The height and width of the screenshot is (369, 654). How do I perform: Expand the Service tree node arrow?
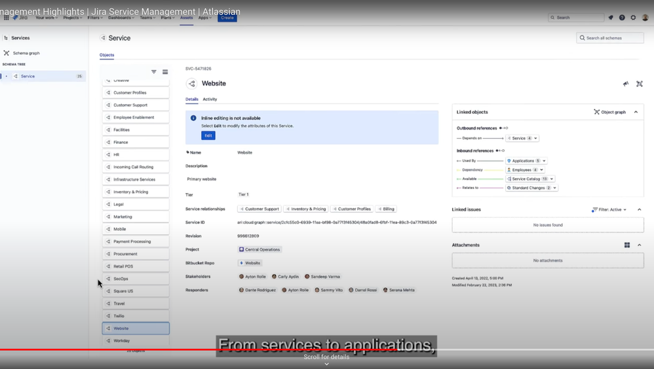[7, 76]
